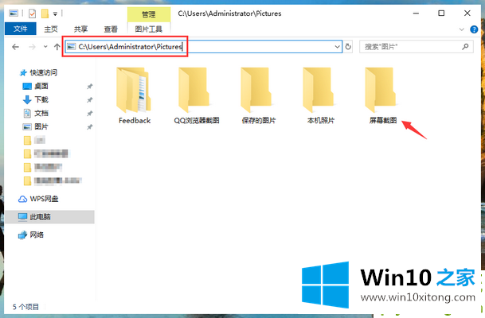Click the 搜索"图片" search field
The image size is (485, 318).
410,48
